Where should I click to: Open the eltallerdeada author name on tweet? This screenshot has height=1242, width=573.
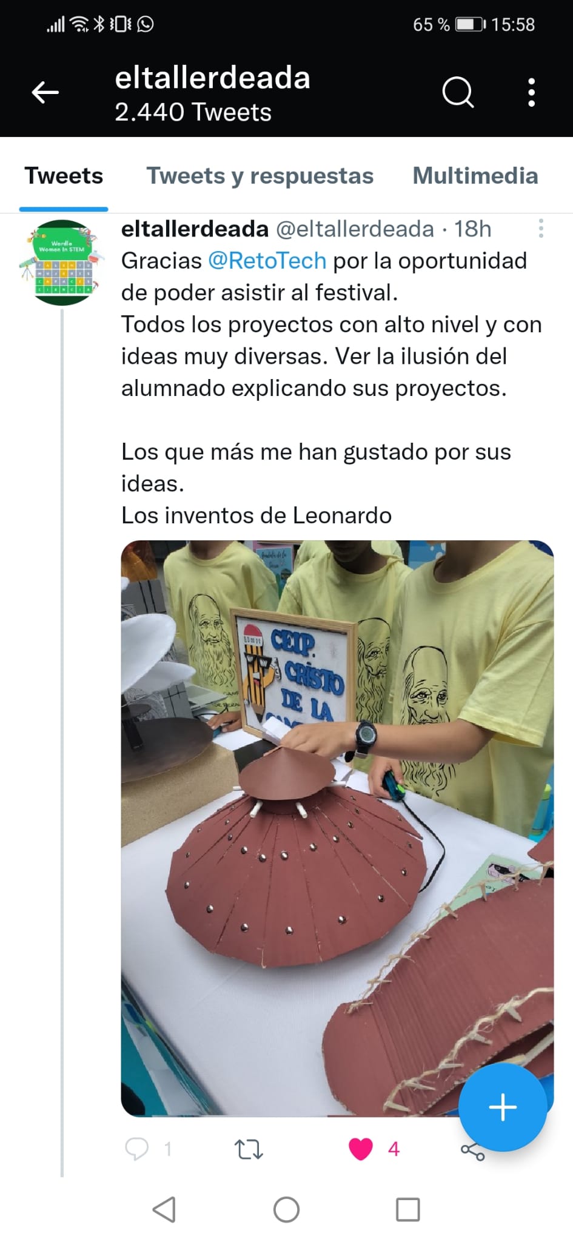[x=195, y=229]
